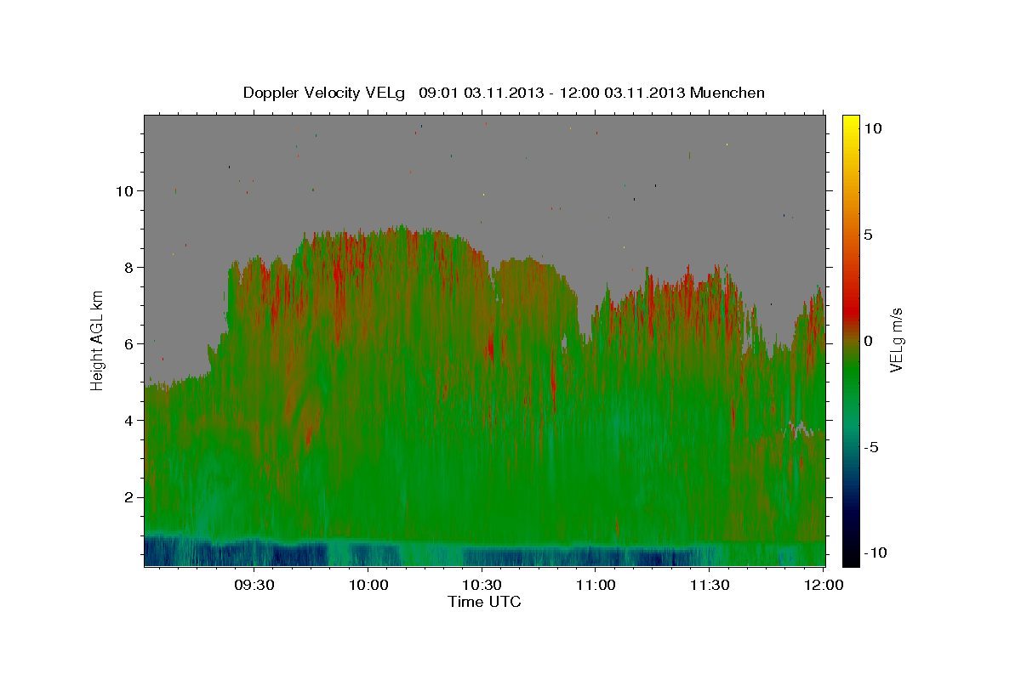The image size is (1021, 680).
Task: Click the 'VELg m/s' colorbar title
Action: point(897,341)
